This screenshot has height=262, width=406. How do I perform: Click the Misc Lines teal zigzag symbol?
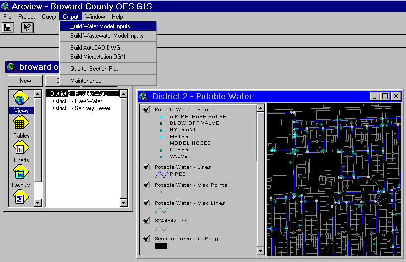[161, 210]
